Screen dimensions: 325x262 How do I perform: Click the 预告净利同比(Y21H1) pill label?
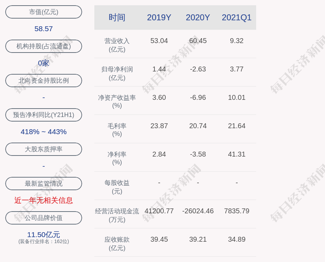click(44, 115)
